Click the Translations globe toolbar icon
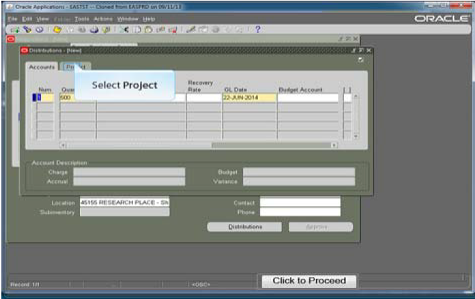Screen dimensions: 475x299 [x=216, y=29]
